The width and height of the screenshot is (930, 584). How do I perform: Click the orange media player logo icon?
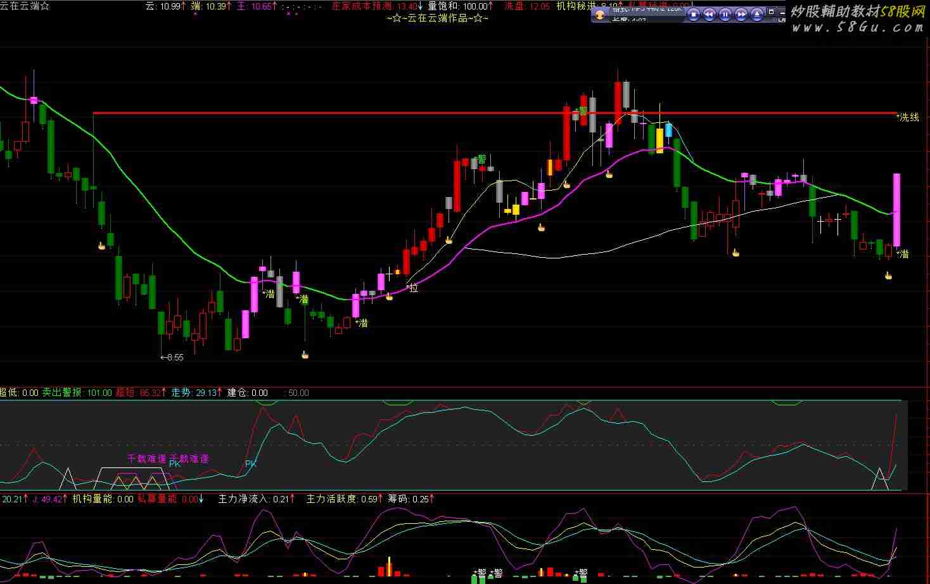600,15
